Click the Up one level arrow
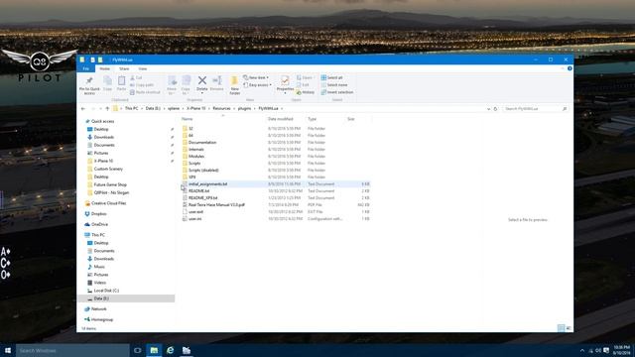635x357 pixels. [x=107, y=108]
